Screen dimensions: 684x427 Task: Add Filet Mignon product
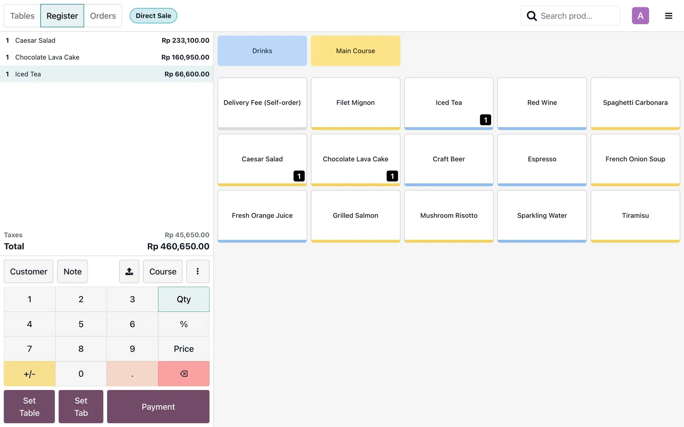[356, 103]
